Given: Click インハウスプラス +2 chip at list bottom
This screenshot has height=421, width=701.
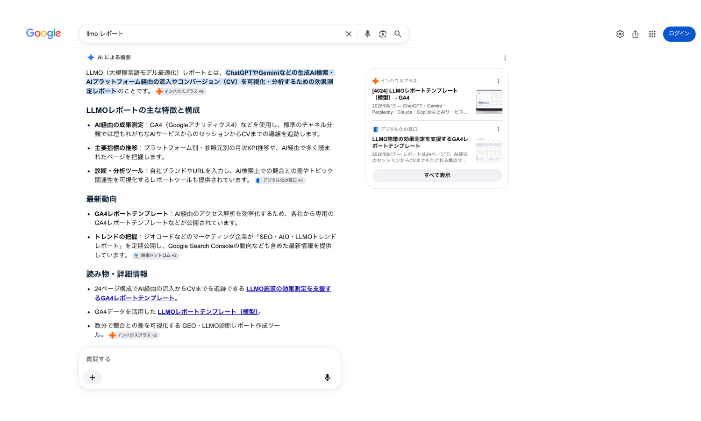Looking at the screenshot, I should click(134, 335).
